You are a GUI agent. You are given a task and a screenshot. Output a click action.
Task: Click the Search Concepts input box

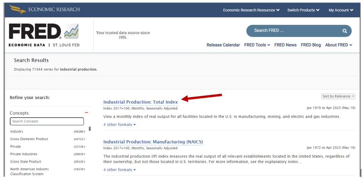pyautogui.click(x=47, y=121)
